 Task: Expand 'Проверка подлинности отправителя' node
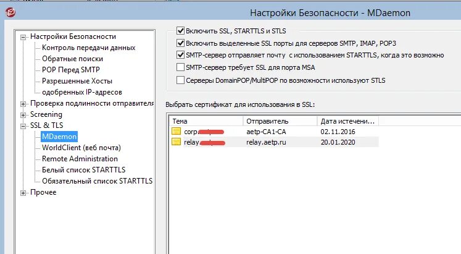(23, 104)
